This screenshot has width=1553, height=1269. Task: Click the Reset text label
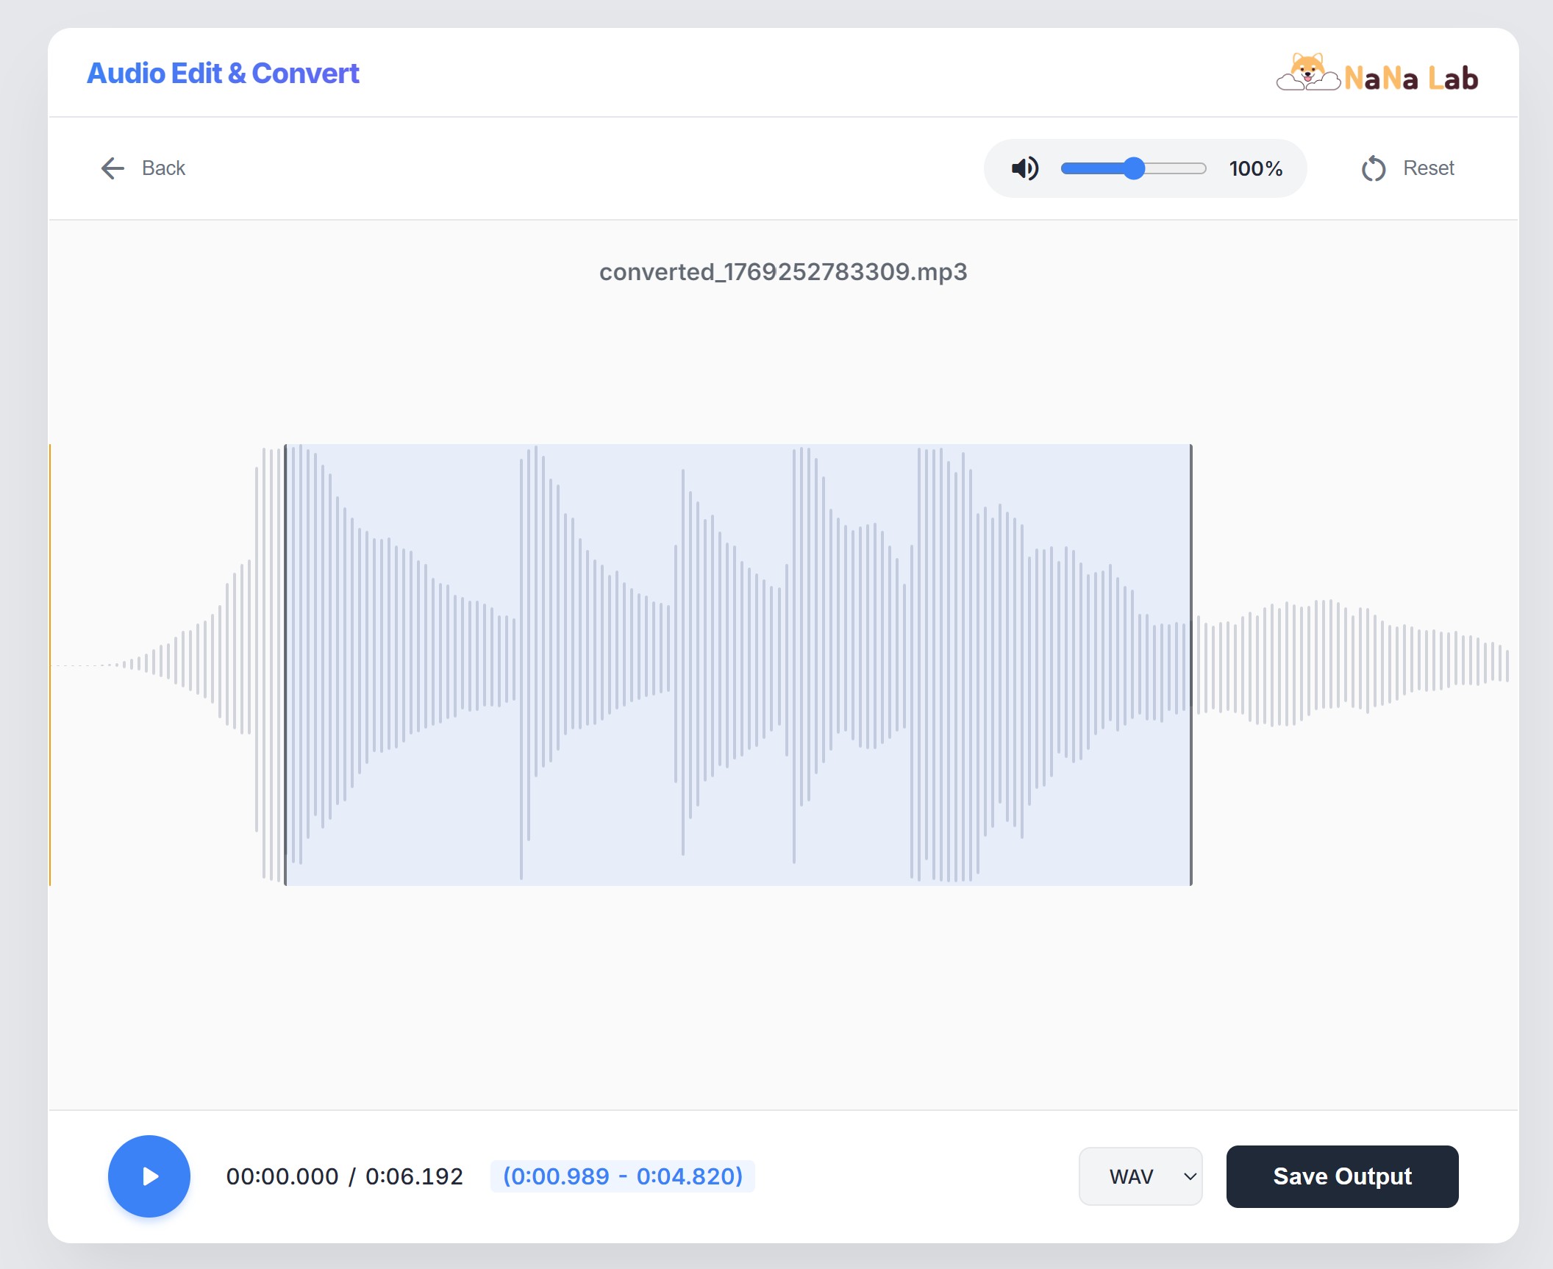pyautogui.click(x=1429, y=168)
